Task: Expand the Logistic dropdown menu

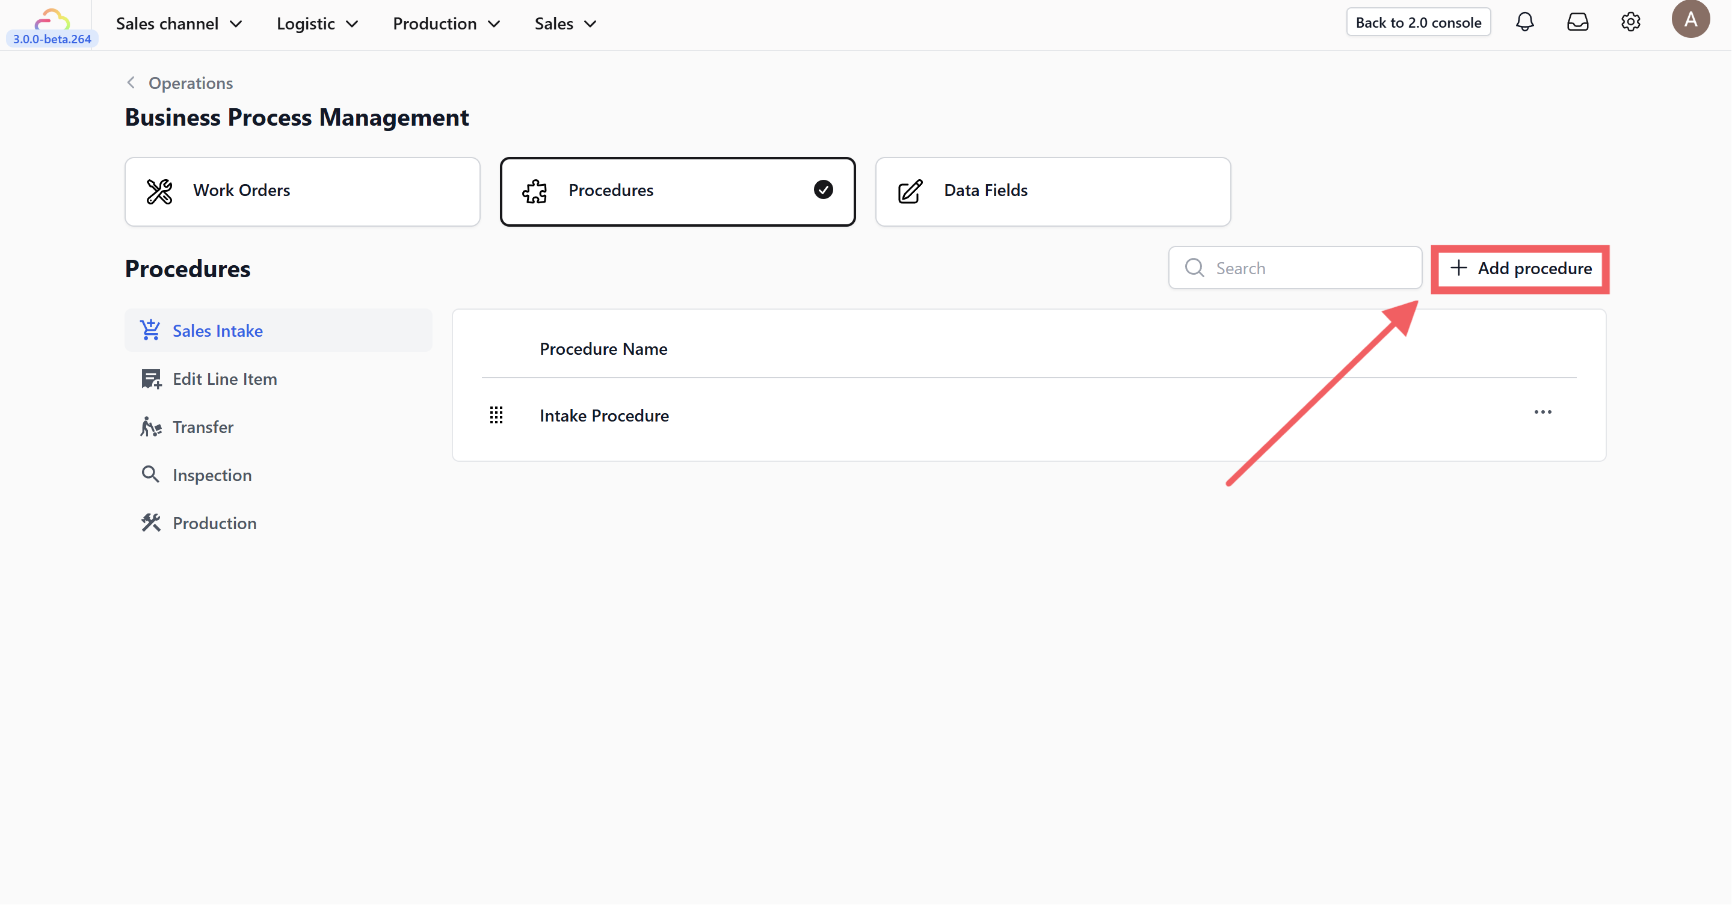Action: pyautogui.click(x=318, y=23)
